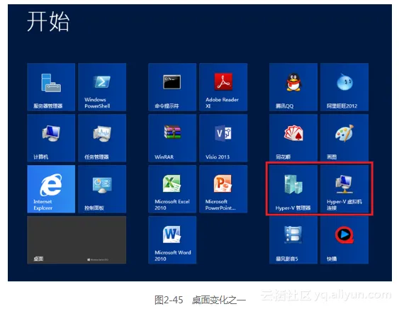Open the 控制面板 Control Panel tile
This screenshot has width=399, height=309.
pos(102,189)
